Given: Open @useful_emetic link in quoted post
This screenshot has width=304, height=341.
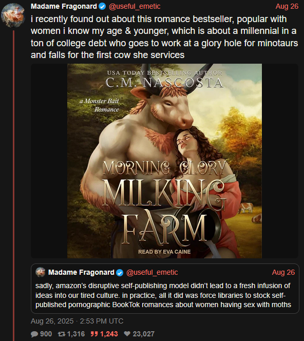Looking at the screenshot, I should pyautogui.click(x=152, y=272).
